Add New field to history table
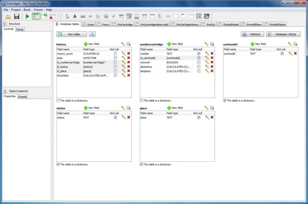 91,44
